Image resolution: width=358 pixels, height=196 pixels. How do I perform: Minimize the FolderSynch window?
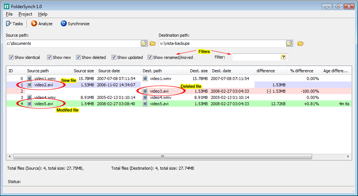coord(327,7)
